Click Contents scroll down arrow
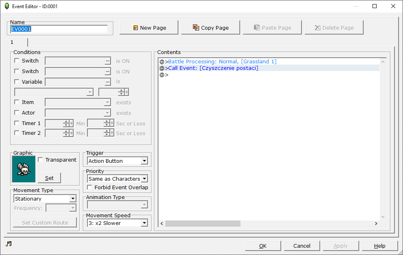 coord(383,217)
